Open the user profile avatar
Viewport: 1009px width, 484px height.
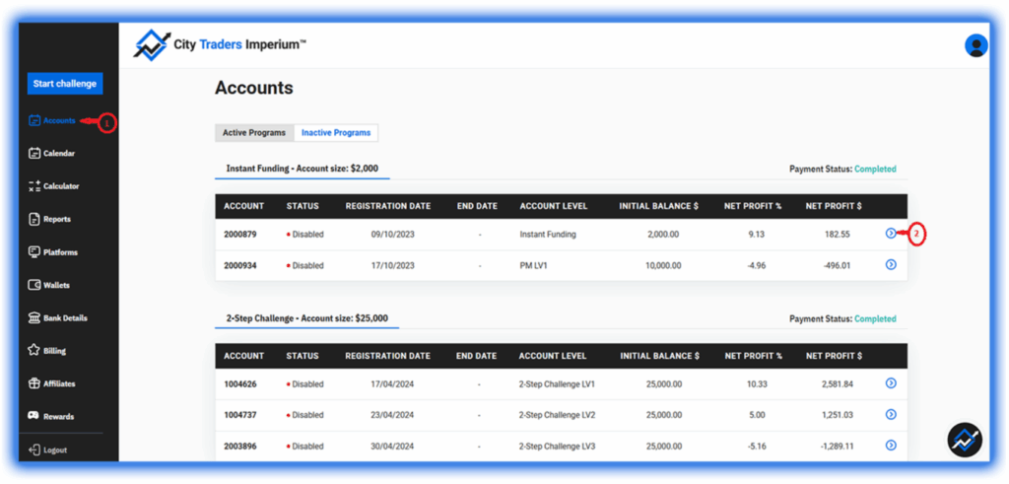click(976, 45)
